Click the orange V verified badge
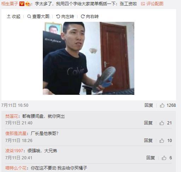This screenshot has width=181, height=172. 22,4
